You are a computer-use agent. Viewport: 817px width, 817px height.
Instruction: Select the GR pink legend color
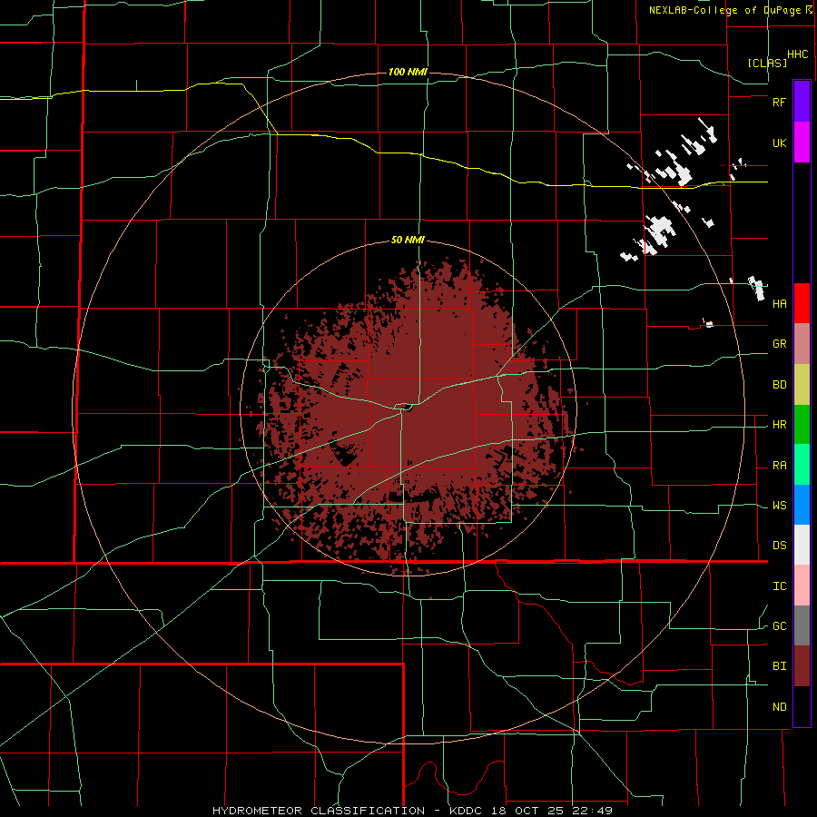pos(802,344)
